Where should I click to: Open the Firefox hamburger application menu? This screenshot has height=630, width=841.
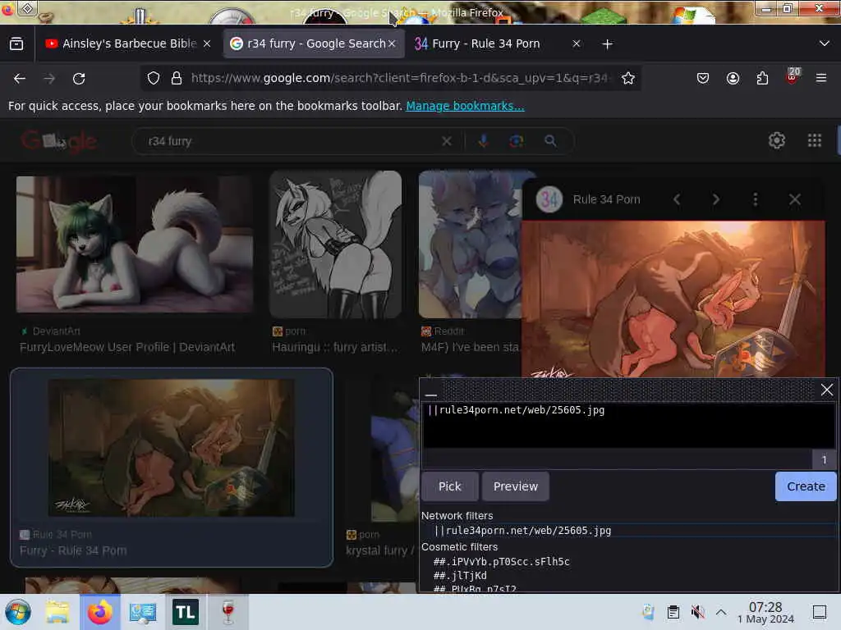click(x=821, y=78)
